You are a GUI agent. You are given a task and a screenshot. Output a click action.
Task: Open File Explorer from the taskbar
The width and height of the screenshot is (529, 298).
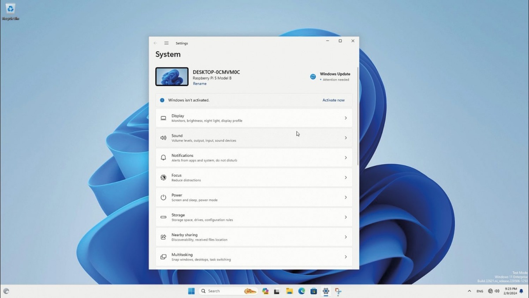[289, 291]
